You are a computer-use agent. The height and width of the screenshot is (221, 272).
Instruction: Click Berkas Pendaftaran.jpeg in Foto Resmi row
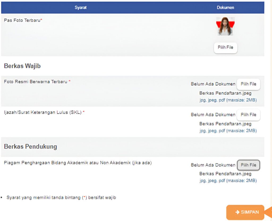coord(225,93)
